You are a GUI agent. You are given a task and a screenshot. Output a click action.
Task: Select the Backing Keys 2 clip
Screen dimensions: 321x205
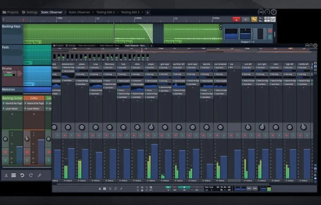click(x=133, y=34)
